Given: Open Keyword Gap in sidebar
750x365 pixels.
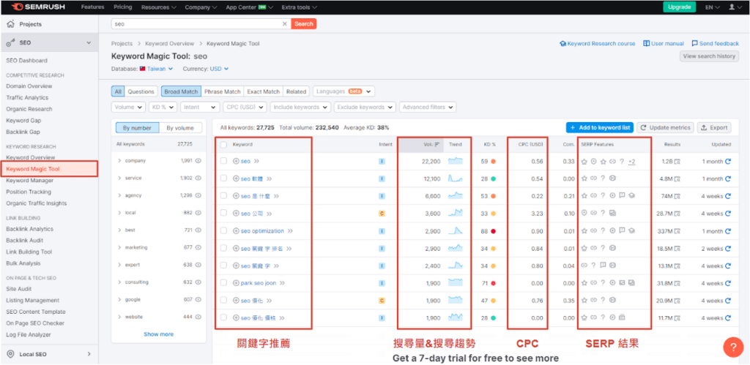Looking at the screenshot, I should [x=23, y=121].
